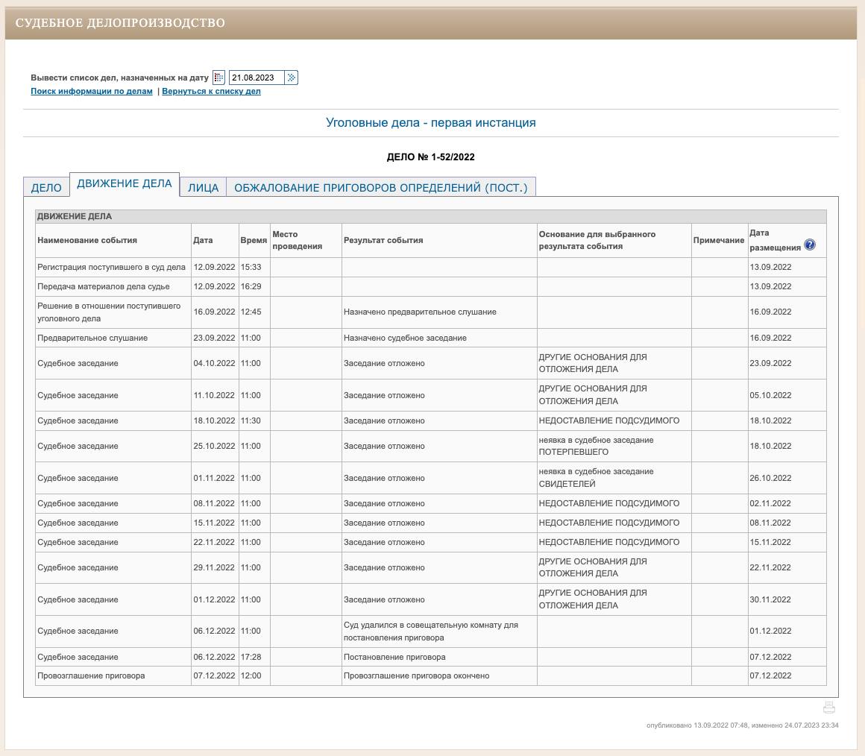
Task: Open the calendar date picker icon
Action: (x=218, y=78)
